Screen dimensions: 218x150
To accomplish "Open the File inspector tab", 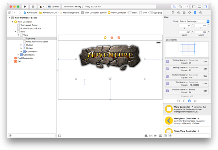I will click(x=173, y=13).
